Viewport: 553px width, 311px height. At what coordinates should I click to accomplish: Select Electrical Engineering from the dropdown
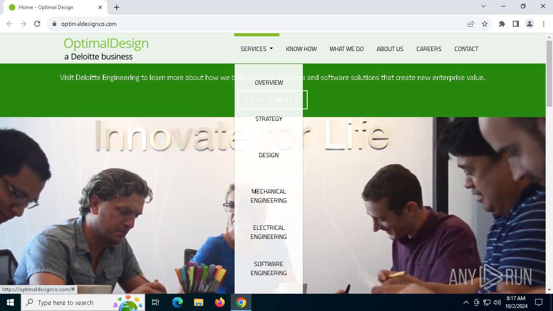point(269,232)
